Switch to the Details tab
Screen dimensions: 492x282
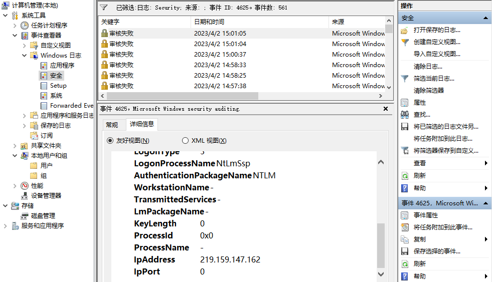141,124
